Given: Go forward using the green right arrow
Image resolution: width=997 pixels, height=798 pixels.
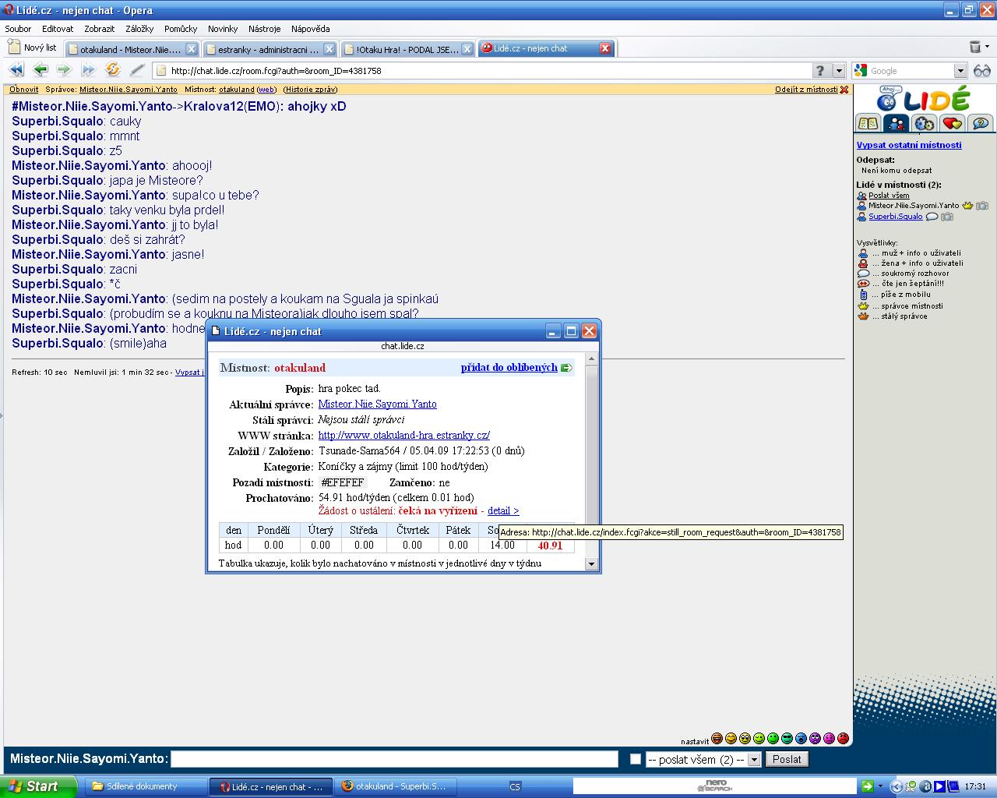Looking at the screenshot, I should pos(64,70).
